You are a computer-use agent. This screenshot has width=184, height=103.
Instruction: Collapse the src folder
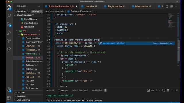24,31
